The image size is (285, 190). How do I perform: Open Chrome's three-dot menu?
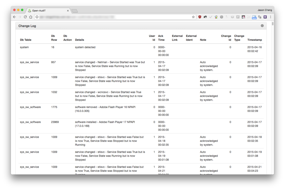271,17
